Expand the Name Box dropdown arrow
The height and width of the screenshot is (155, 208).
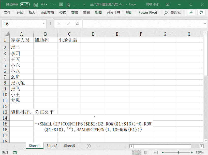coord(44,24)
